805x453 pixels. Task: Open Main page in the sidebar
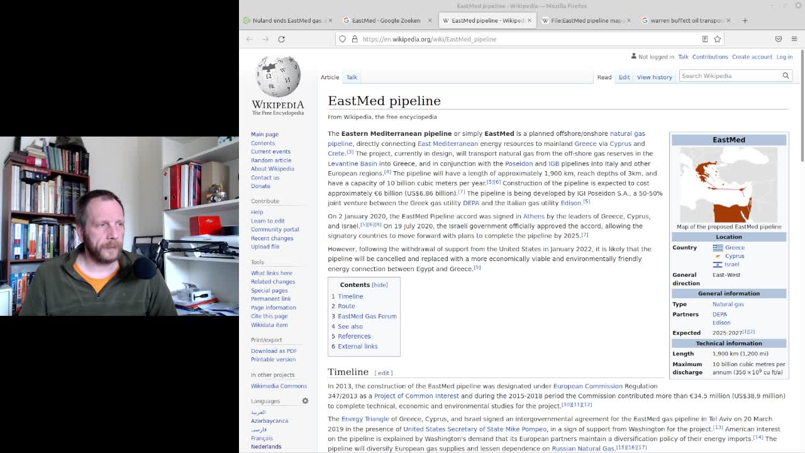click(x=265, y=134)
